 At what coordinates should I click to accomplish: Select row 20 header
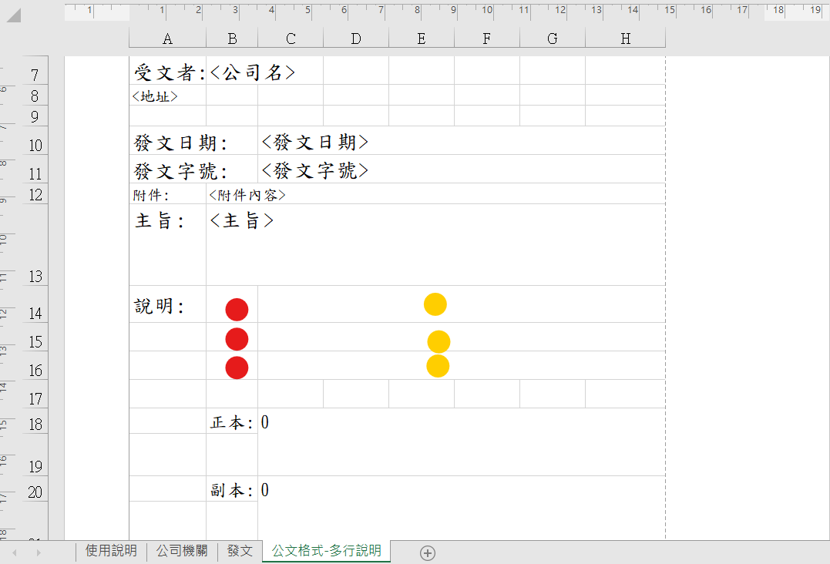[35, 488]
